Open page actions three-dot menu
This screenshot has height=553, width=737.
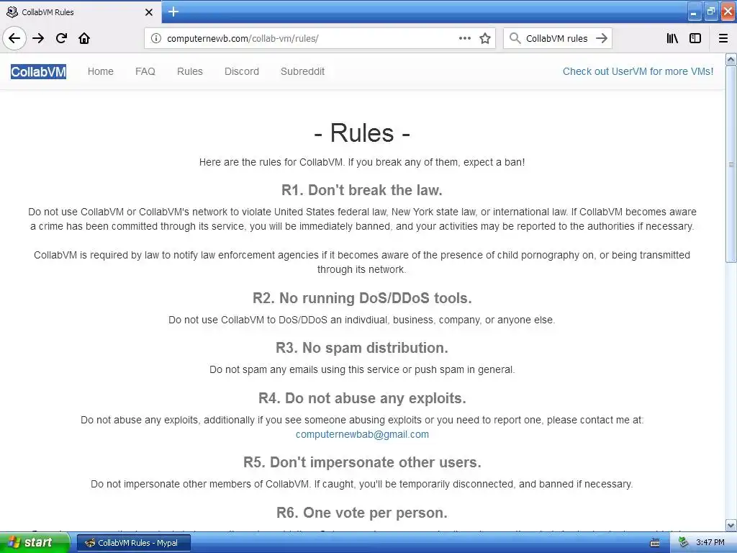pyautogui.click(x=464, y=39)
